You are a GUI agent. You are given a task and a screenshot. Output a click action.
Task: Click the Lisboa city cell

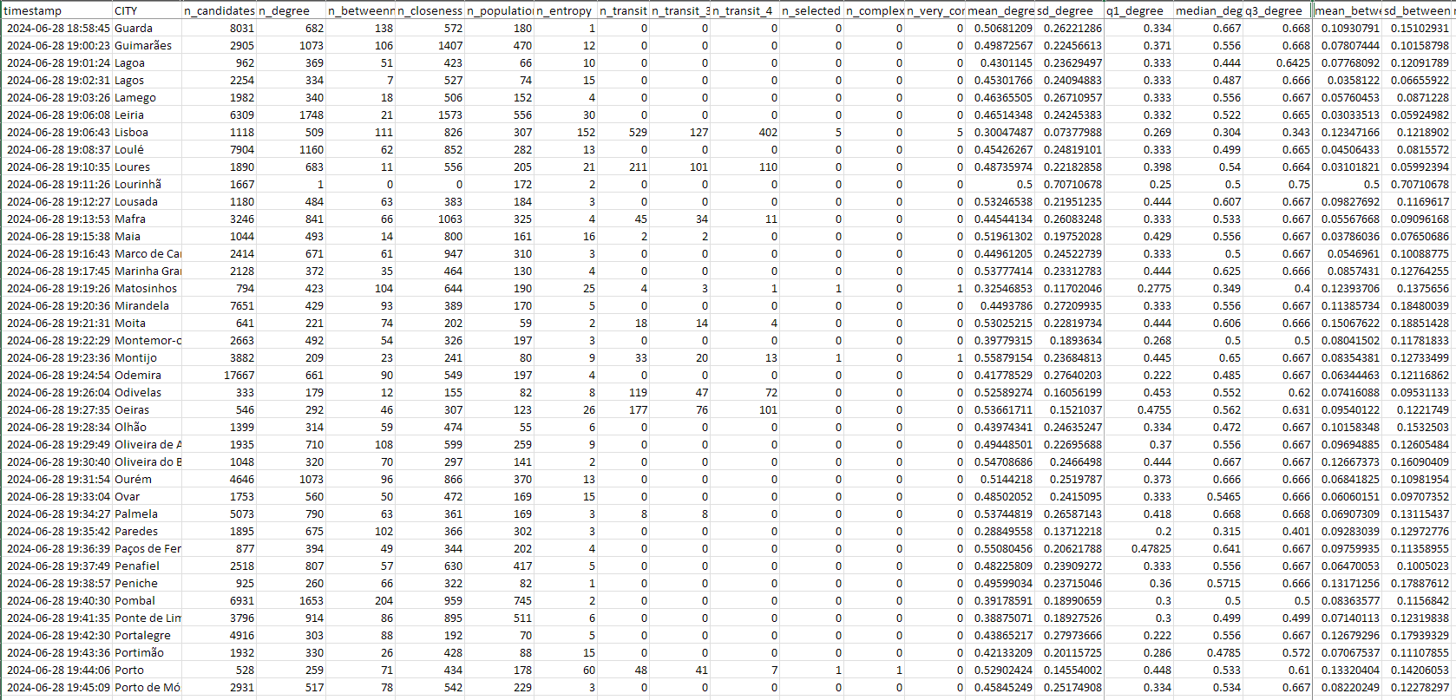tap(146, 133)
